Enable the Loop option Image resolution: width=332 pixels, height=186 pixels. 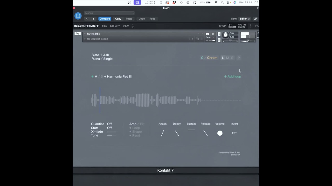[135, 128]
